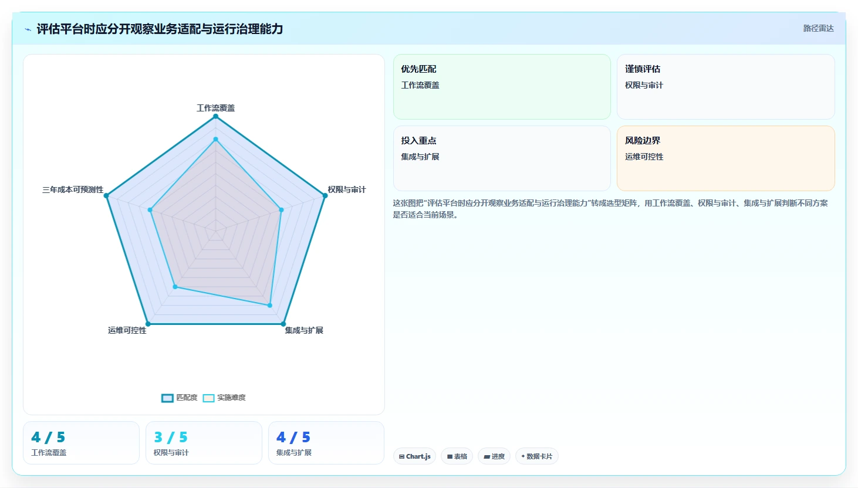The width and height of the screenshot is (858, 488).
Task: Click the 集成与扩展 radar axis label
Action: pyautogui.click(x=304, y=330)
